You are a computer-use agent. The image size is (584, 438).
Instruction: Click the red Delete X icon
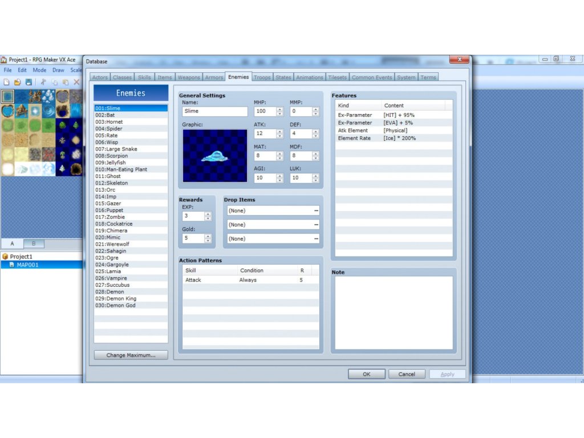(77, 82)
